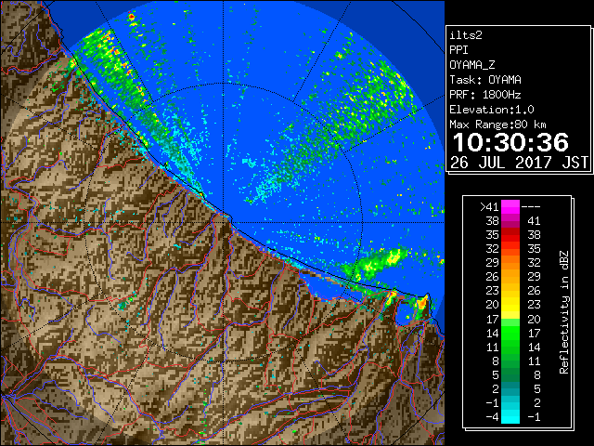Choose the bright green 14–17 dBZ swatch
Screen dimensions: 594x446
(510, 333)
